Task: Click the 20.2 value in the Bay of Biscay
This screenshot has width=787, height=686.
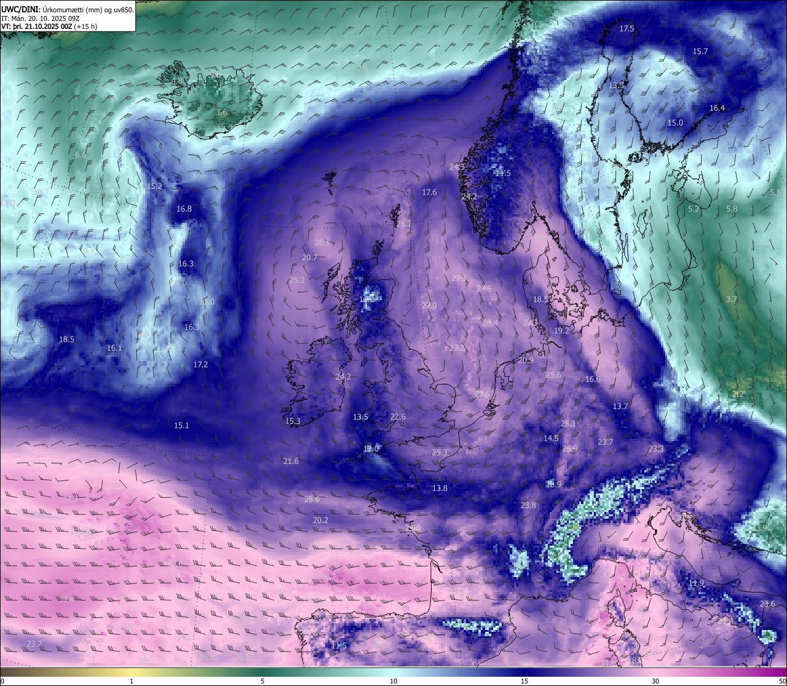Action: (x=320, y=520)
